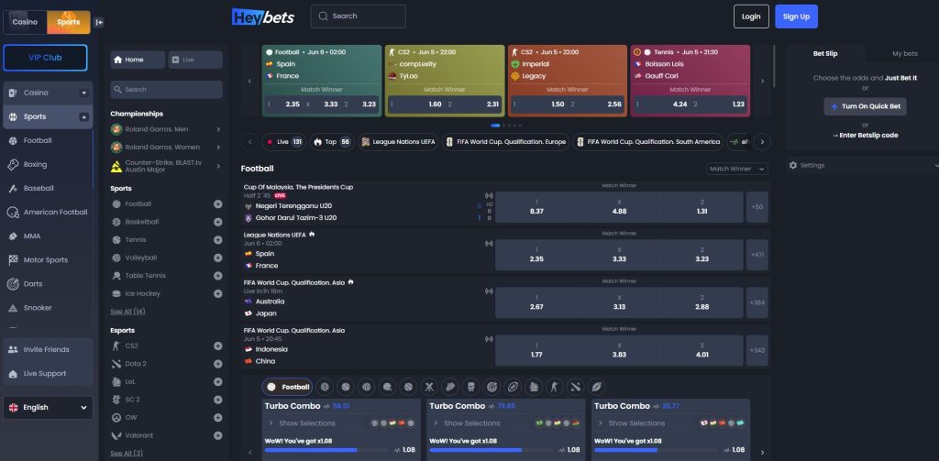
Task: Click the Enter Betslip code link
Action: point(865,135)
